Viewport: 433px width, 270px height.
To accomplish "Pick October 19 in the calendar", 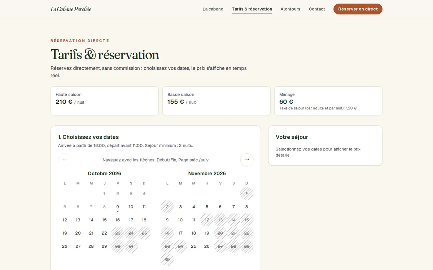I will point(65,233).
